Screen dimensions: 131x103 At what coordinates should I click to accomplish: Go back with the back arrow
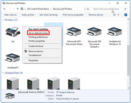pyautogui.click(x=4, y=9)
